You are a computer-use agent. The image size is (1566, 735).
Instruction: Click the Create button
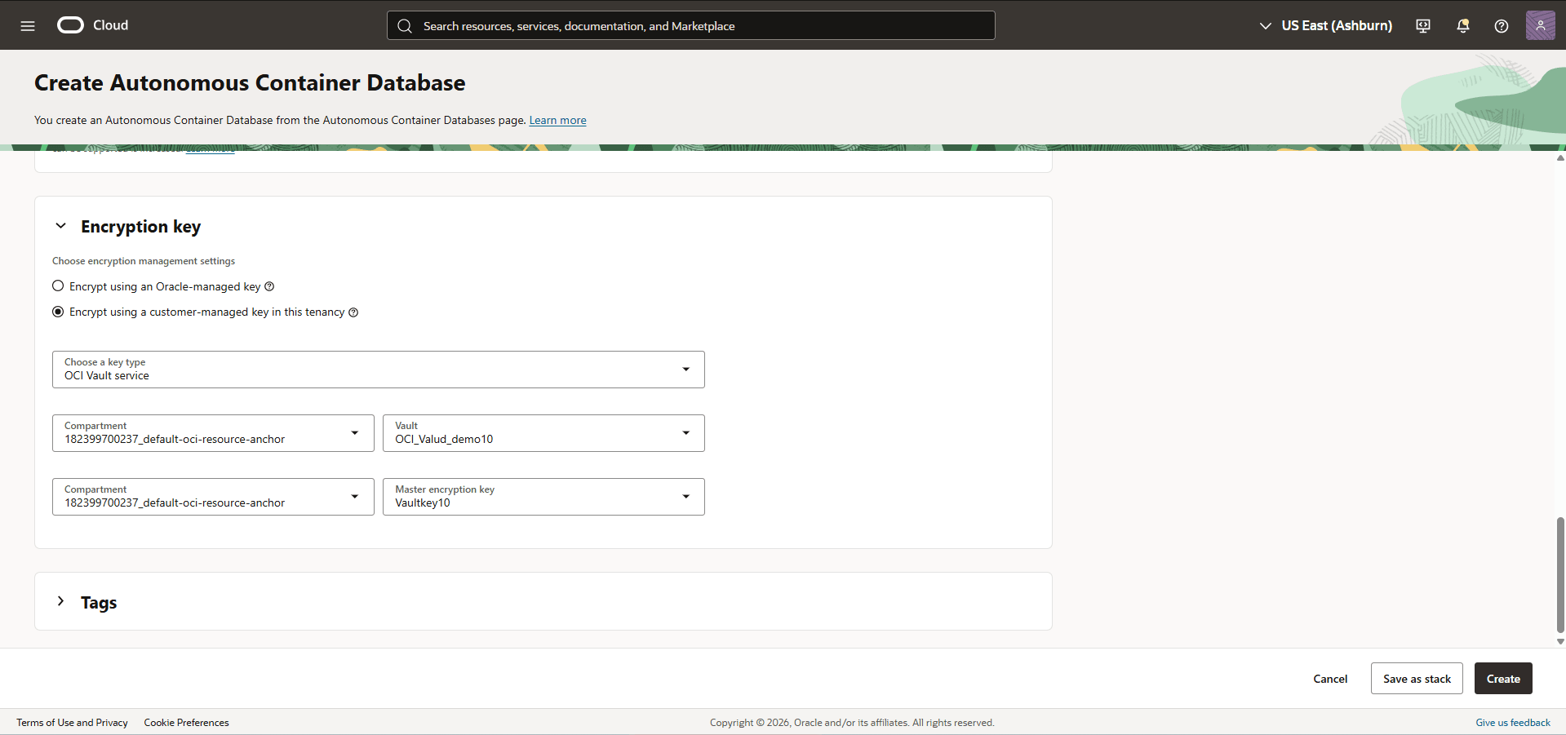point(1503,679)
